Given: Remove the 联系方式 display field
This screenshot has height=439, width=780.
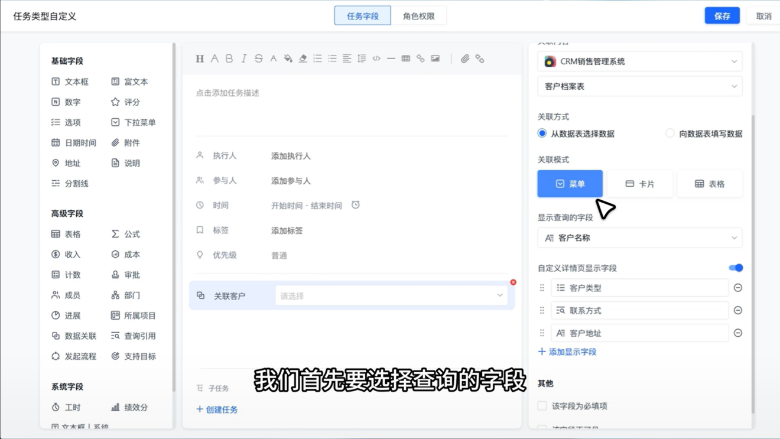Looking at the screenshot, I should click(738, 310).
